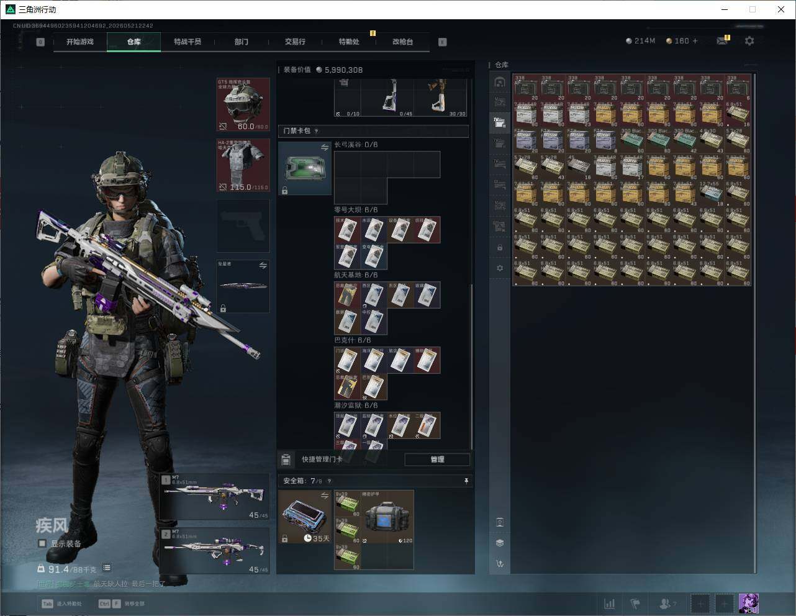Click the 12.7x55 ammo stack
The width and height of the screenshot is (796, 616).
[712, 194]
